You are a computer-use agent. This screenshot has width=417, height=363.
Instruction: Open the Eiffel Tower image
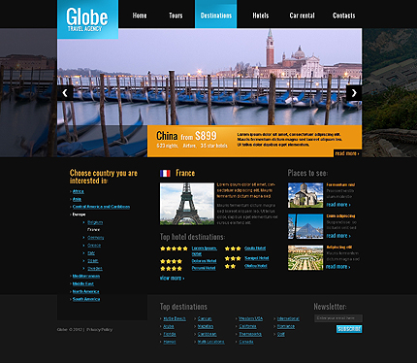point(187,204)
